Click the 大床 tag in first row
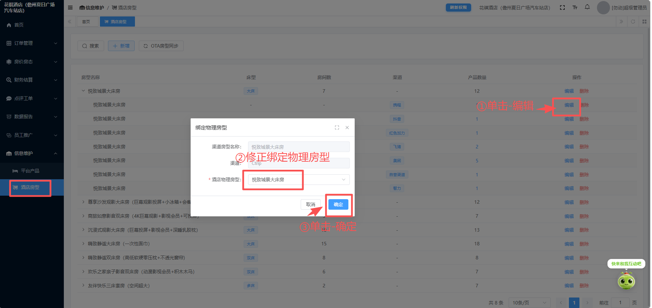This screenshot has height=308, width=652. point(251,91)
